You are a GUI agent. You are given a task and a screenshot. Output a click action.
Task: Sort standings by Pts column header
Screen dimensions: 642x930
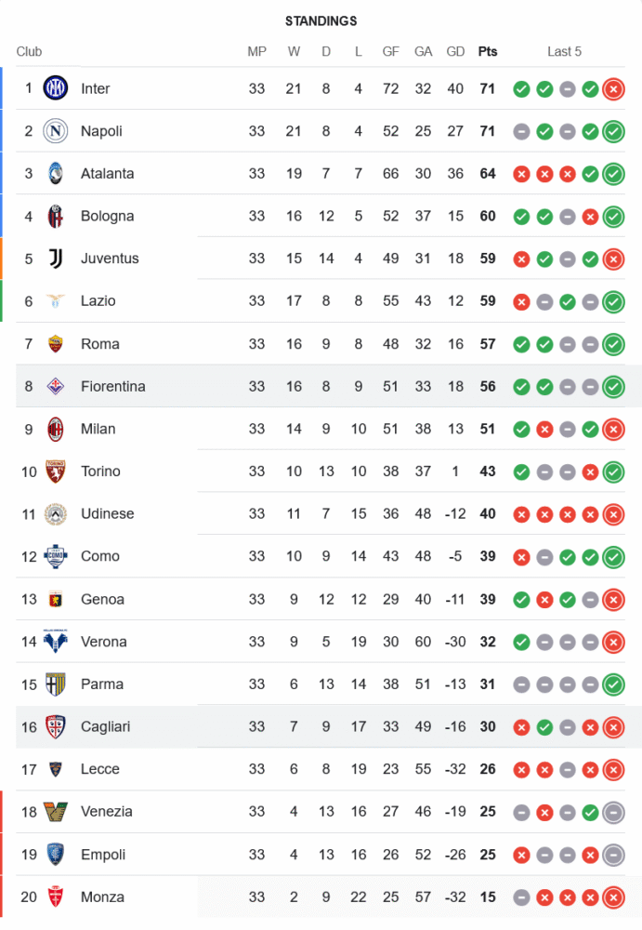(x=488, y=51)
